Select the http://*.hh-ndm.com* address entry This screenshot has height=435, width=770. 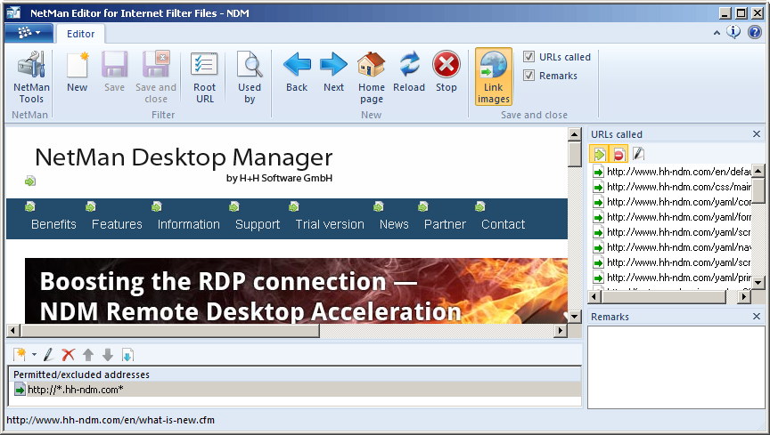(x=76, y=390)
